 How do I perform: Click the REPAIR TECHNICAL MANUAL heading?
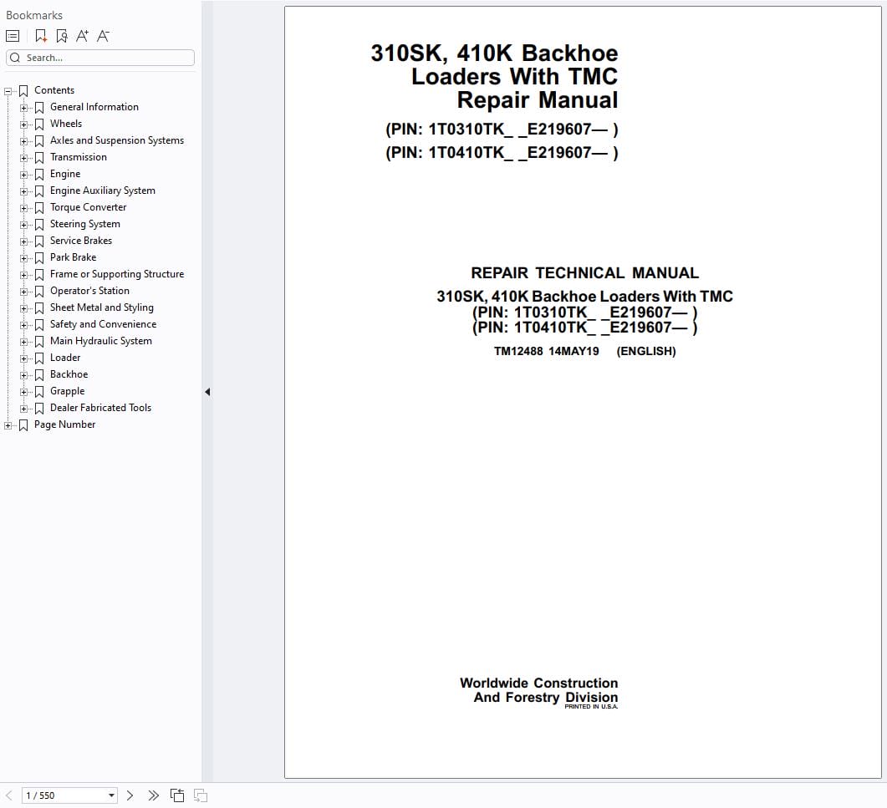click(x=584, y=273)
